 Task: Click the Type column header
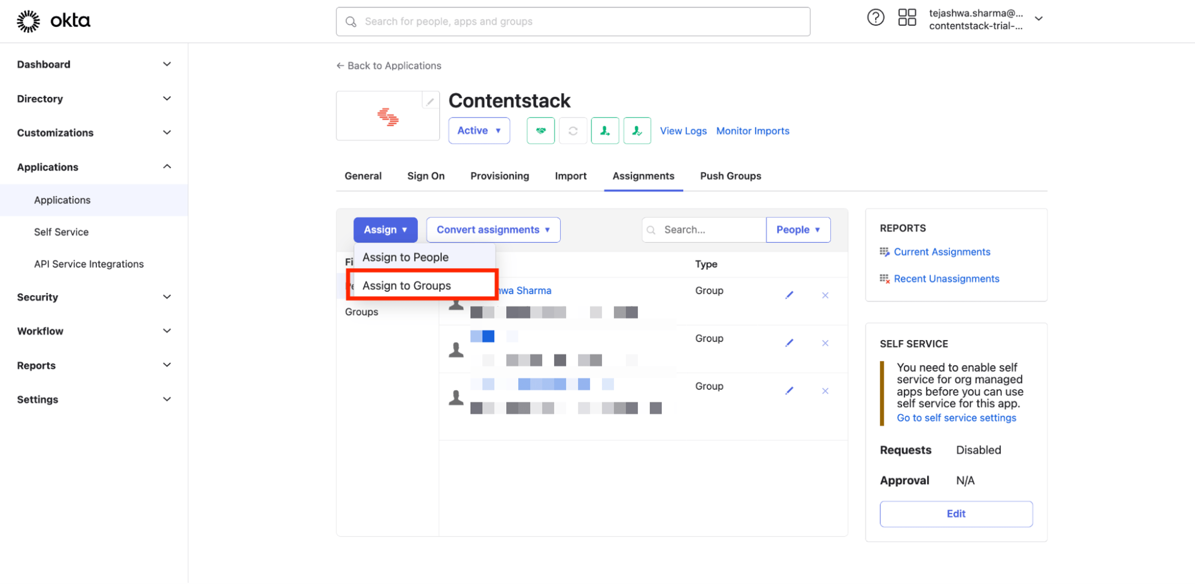pos(705,265)
